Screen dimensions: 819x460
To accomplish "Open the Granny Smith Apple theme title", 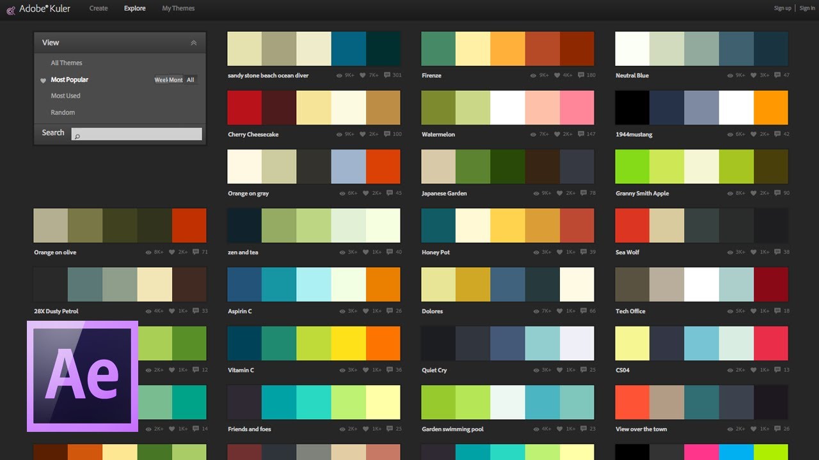I will (642, 194).
